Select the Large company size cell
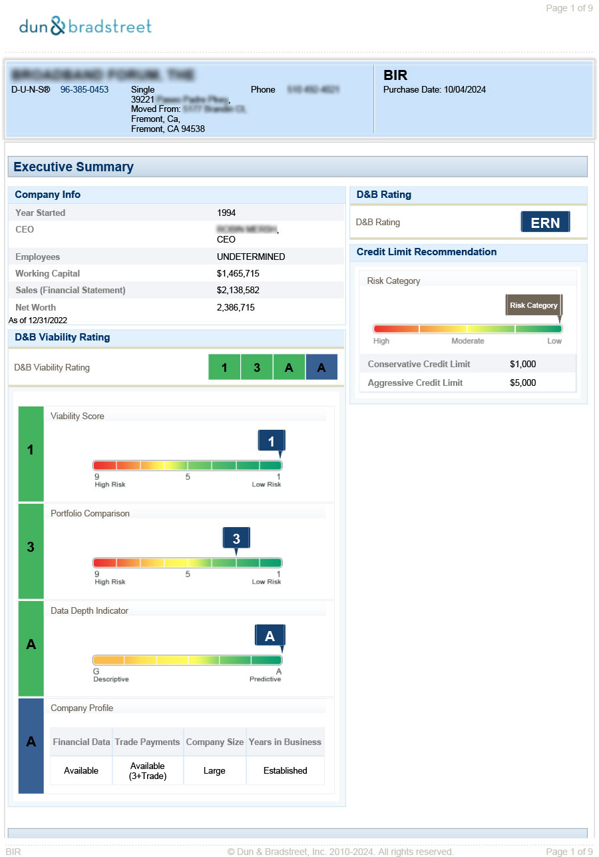Screen dimensions: 599x857 pyautogui.click(x=214, y=771)
